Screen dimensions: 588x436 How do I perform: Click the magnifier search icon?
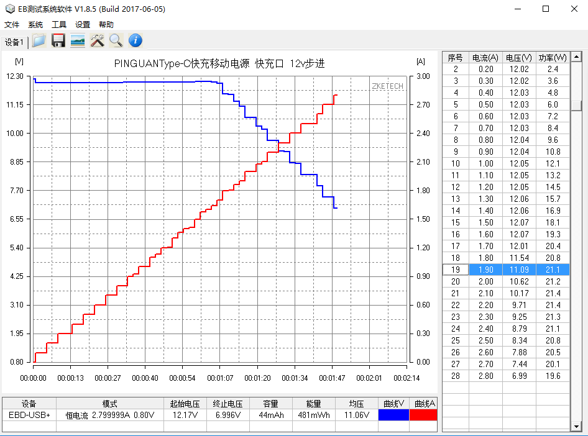116,40
